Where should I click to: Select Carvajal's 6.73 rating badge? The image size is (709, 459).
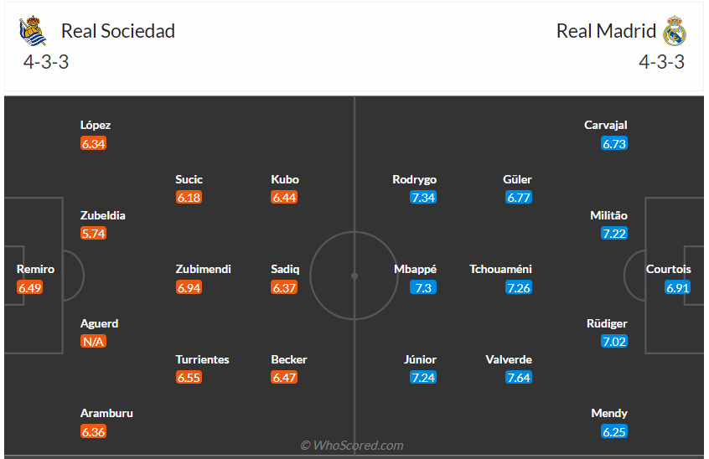[614, 144]
